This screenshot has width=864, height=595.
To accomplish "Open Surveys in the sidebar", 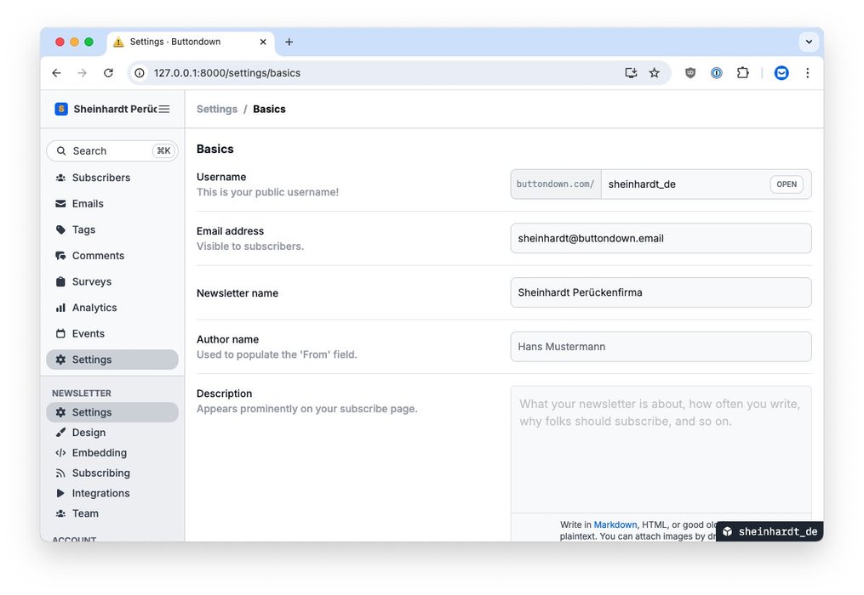I will click(x=91, y=281).
